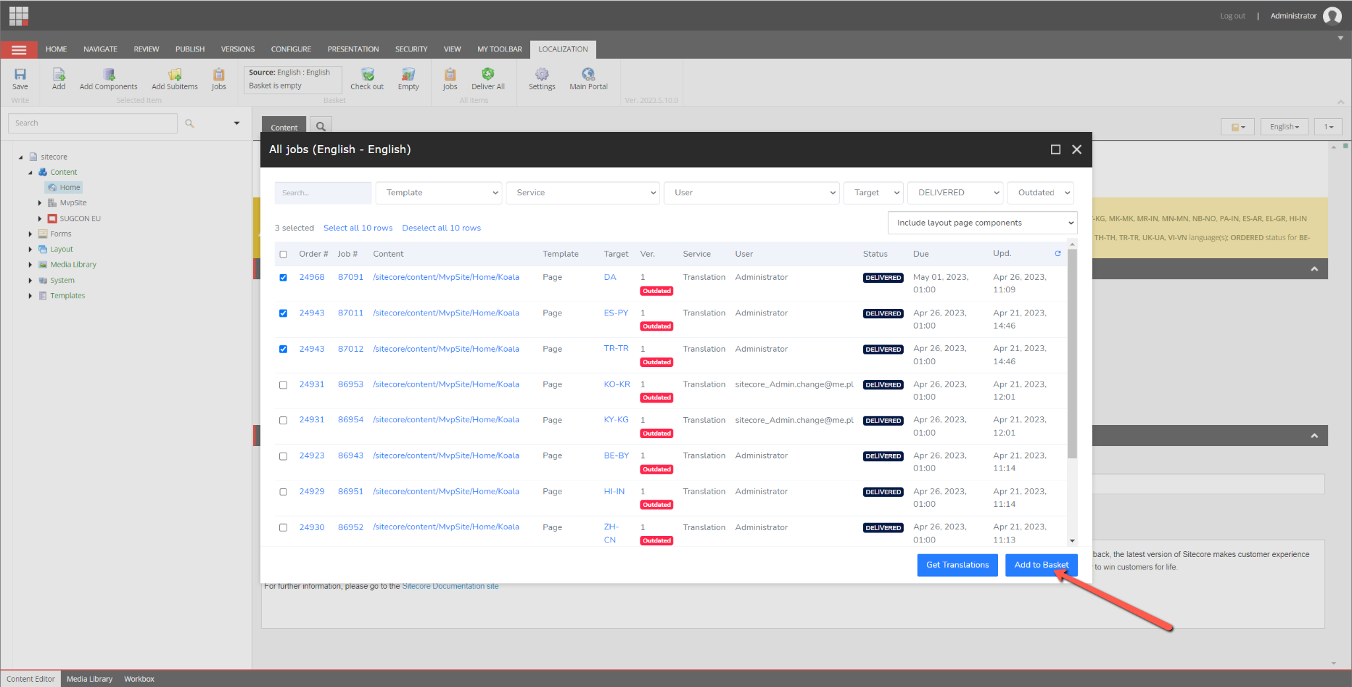Click the jobs table vertical scrollbar
1352x687 pixels.
(x=1072, y=354)
